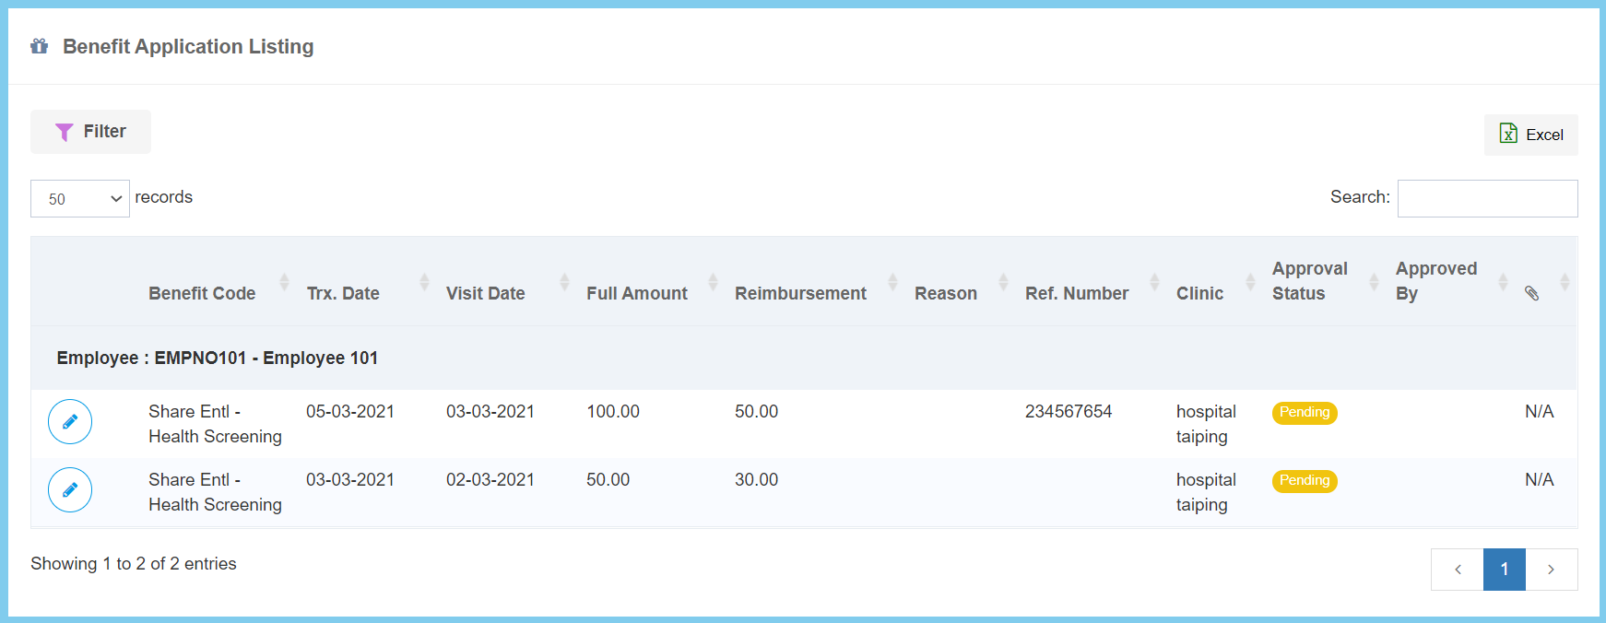This screenshot has width=1606, height=623.
Task: Export the listing to Excel
Action: click(x=1530, y=135)
